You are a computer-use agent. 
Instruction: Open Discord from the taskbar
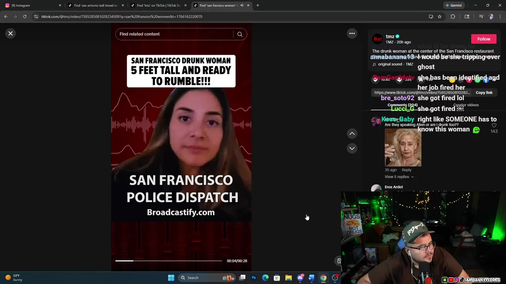click(300, 278)
